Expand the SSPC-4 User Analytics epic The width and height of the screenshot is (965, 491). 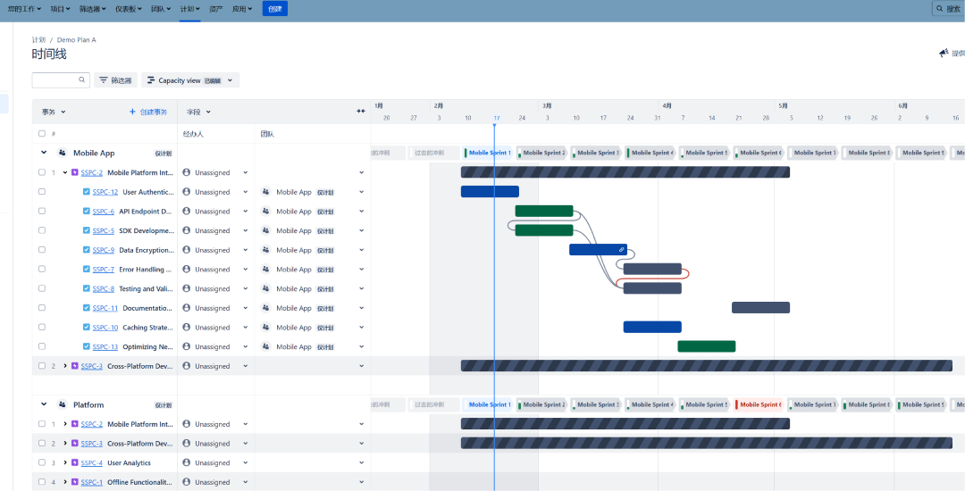(65, 462)
